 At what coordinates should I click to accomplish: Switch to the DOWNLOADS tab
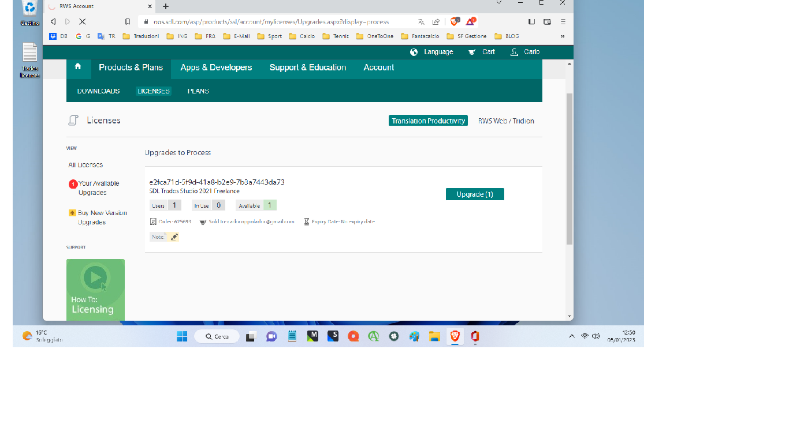(98, 91)
